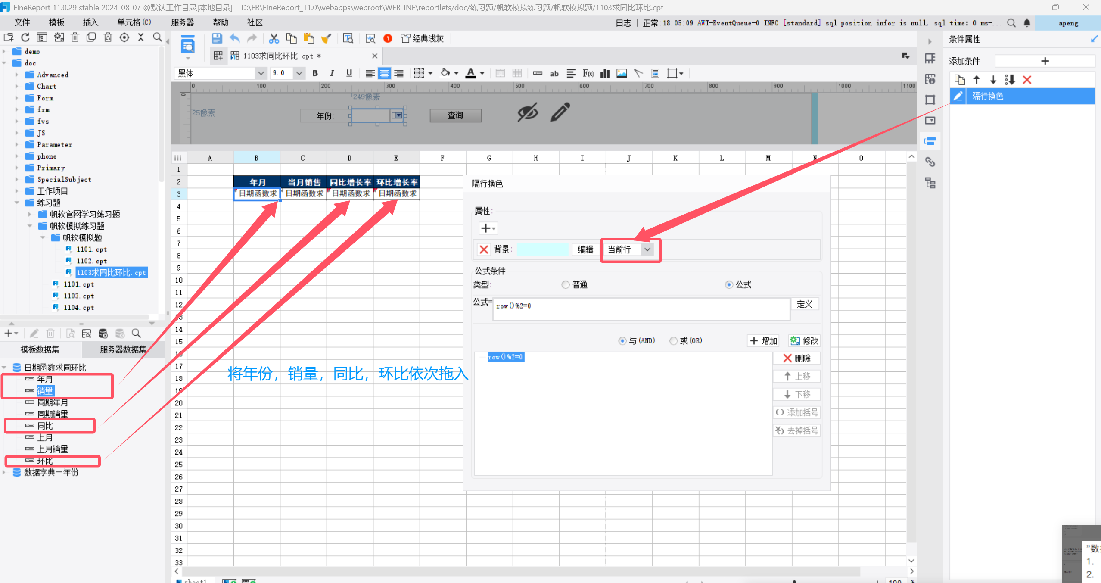Click the Insert formula Fx icon
The image size is (1101, 583).
point(588,73)
